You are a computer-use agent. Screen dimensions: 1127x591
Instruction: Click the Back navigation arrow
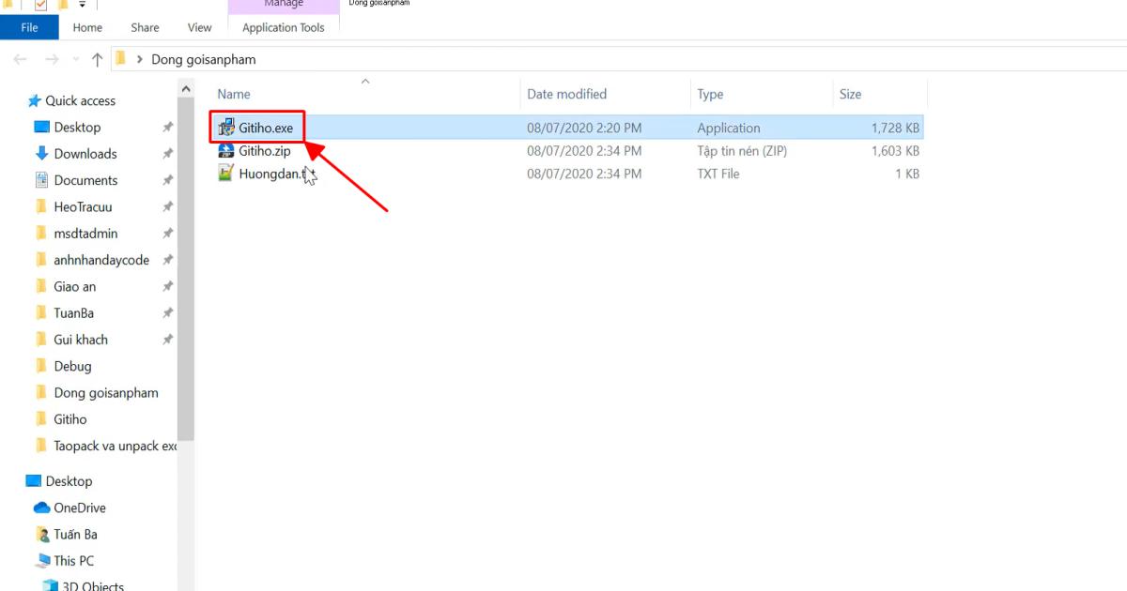[21, 59]
